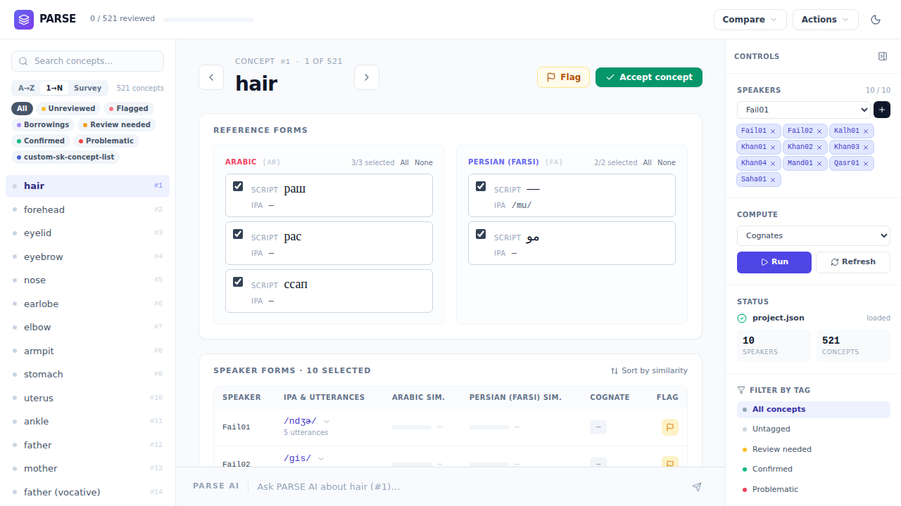Image resolution: width=901 pixels, height=506 pixels.
Task: Sort speaker forms by similarity
Action: tap(649, 370)
